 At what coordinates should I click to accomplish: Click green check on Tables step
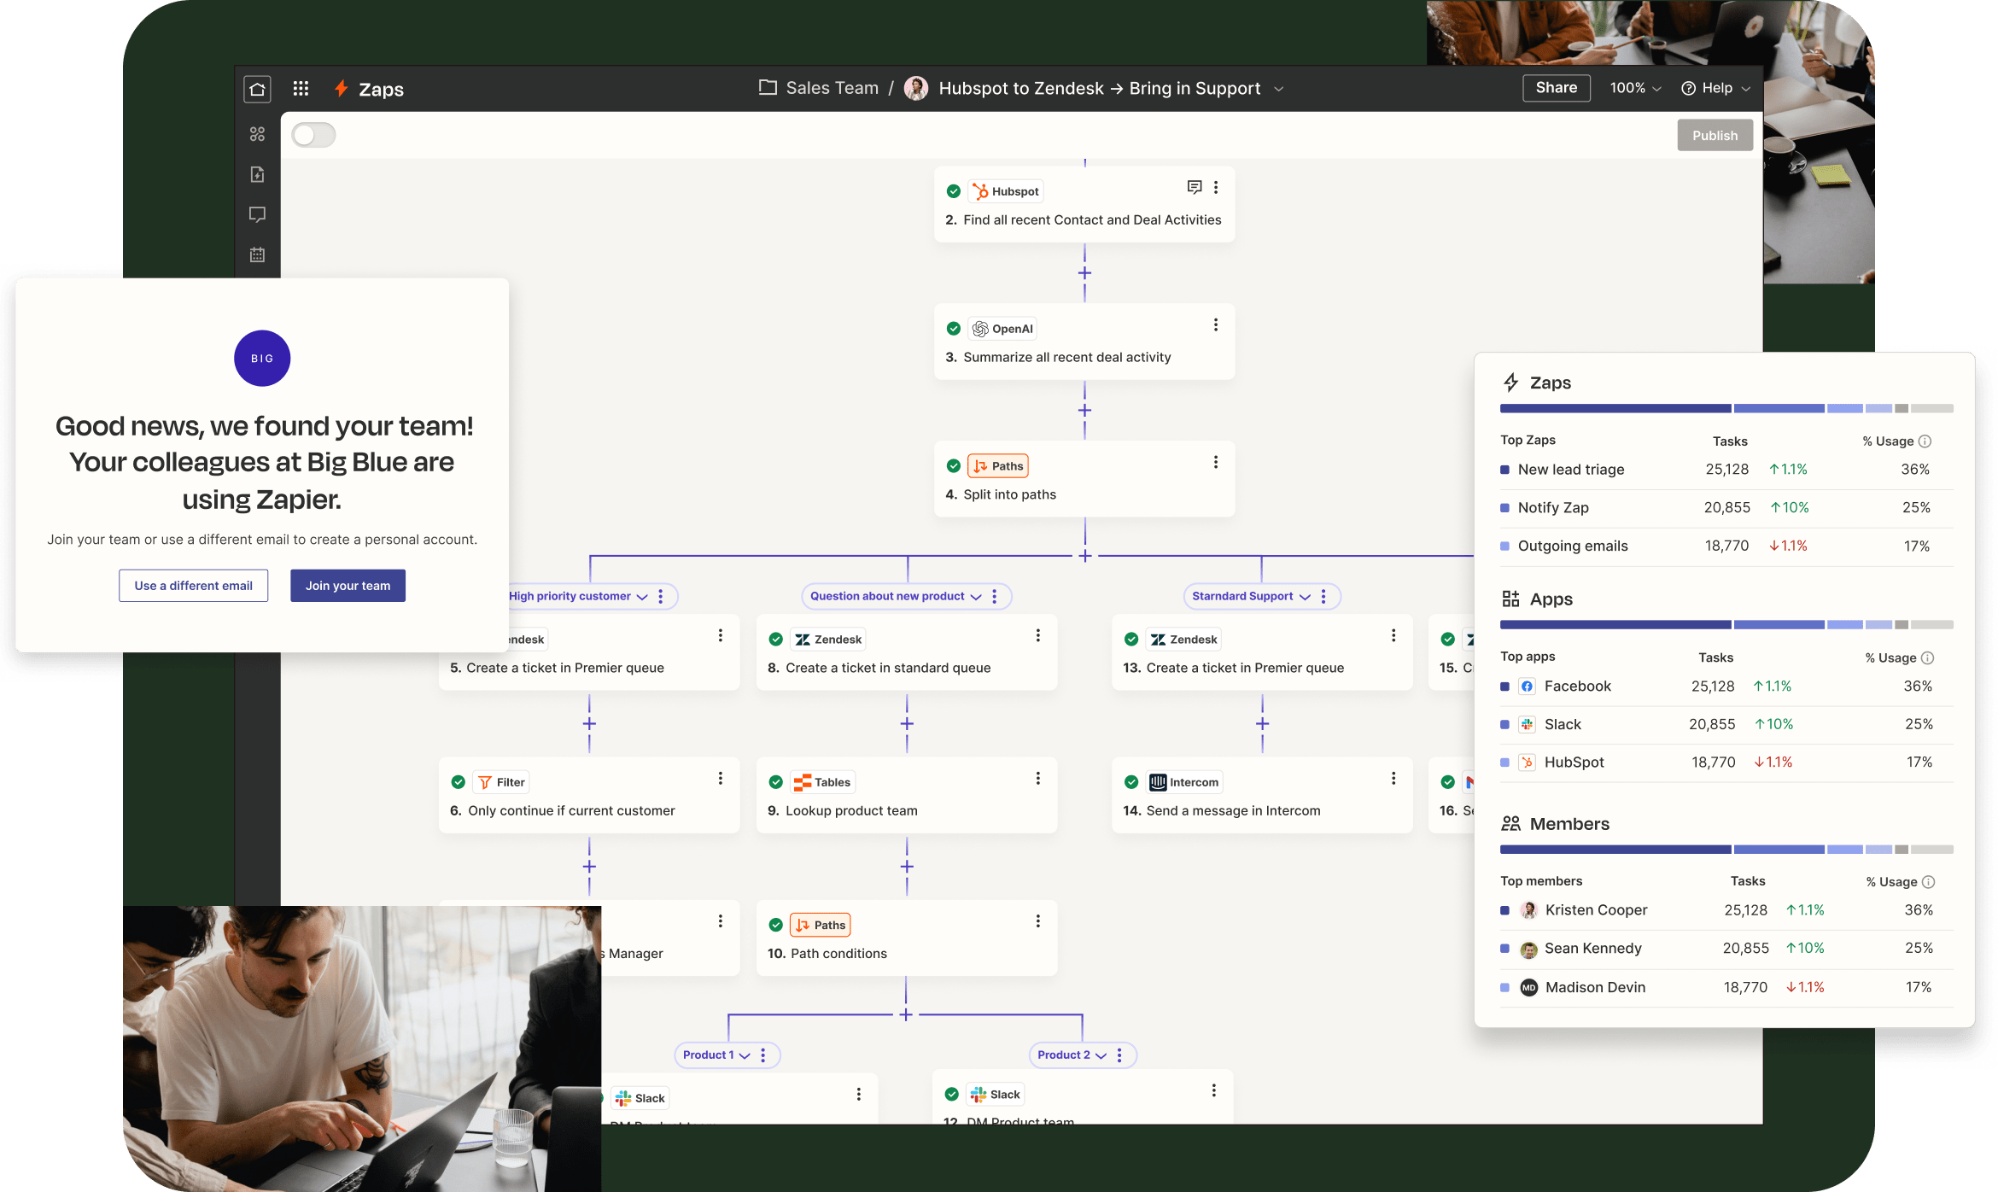[x=776, y=782]
